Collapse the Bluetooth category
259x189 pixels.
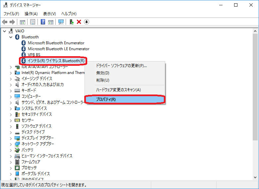coord(11,37)
